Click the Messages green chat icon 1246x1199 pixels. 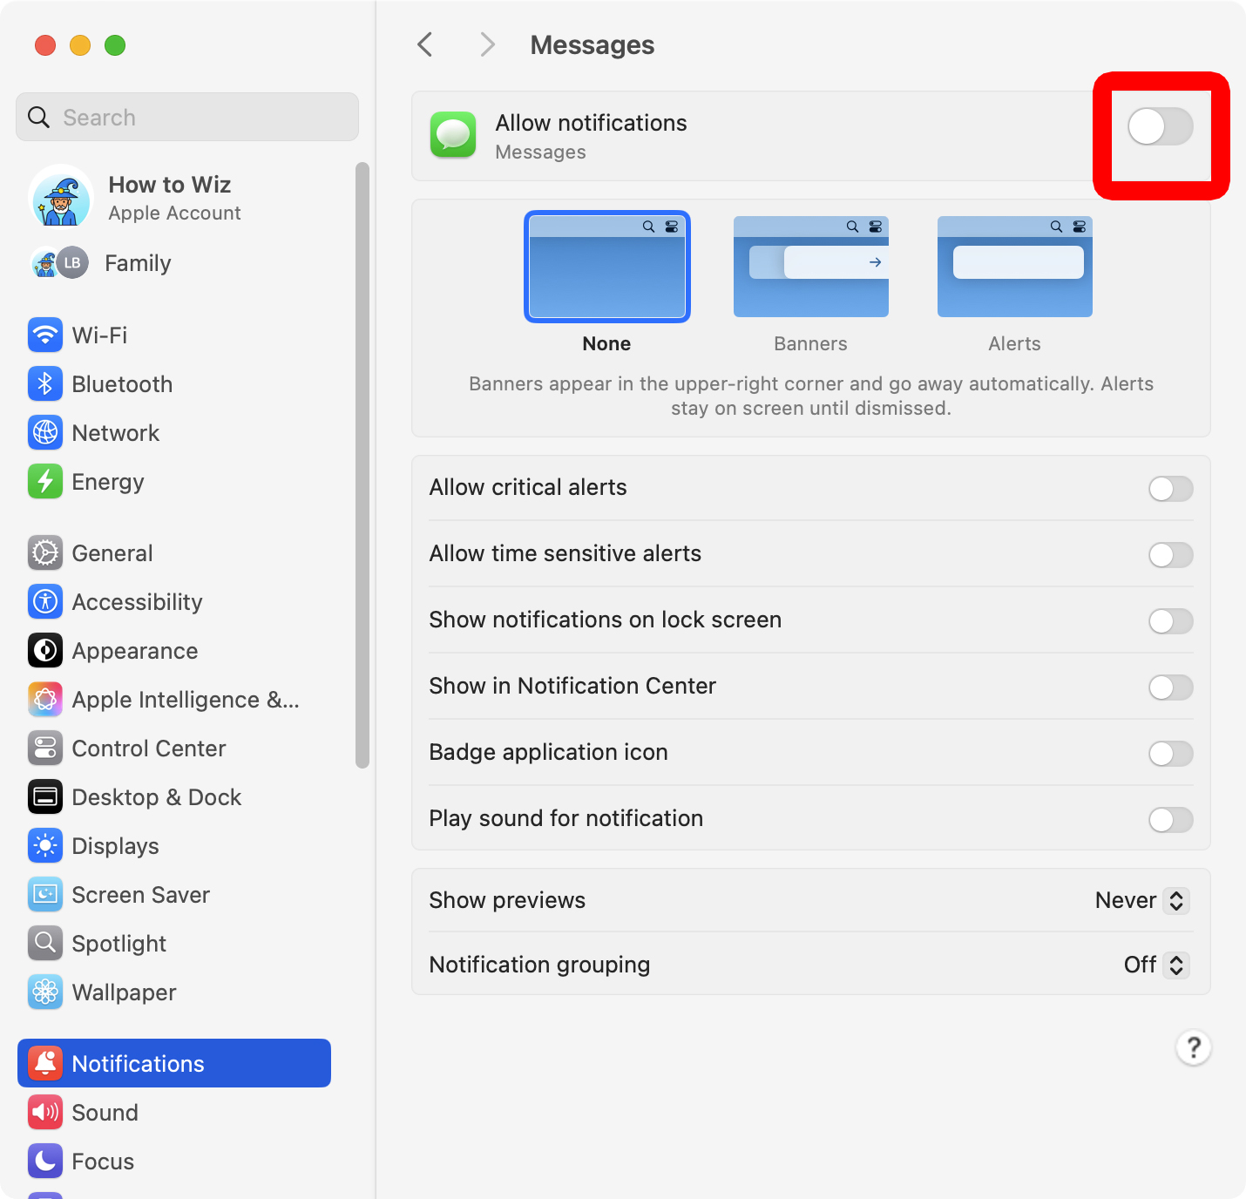(452, 136)
